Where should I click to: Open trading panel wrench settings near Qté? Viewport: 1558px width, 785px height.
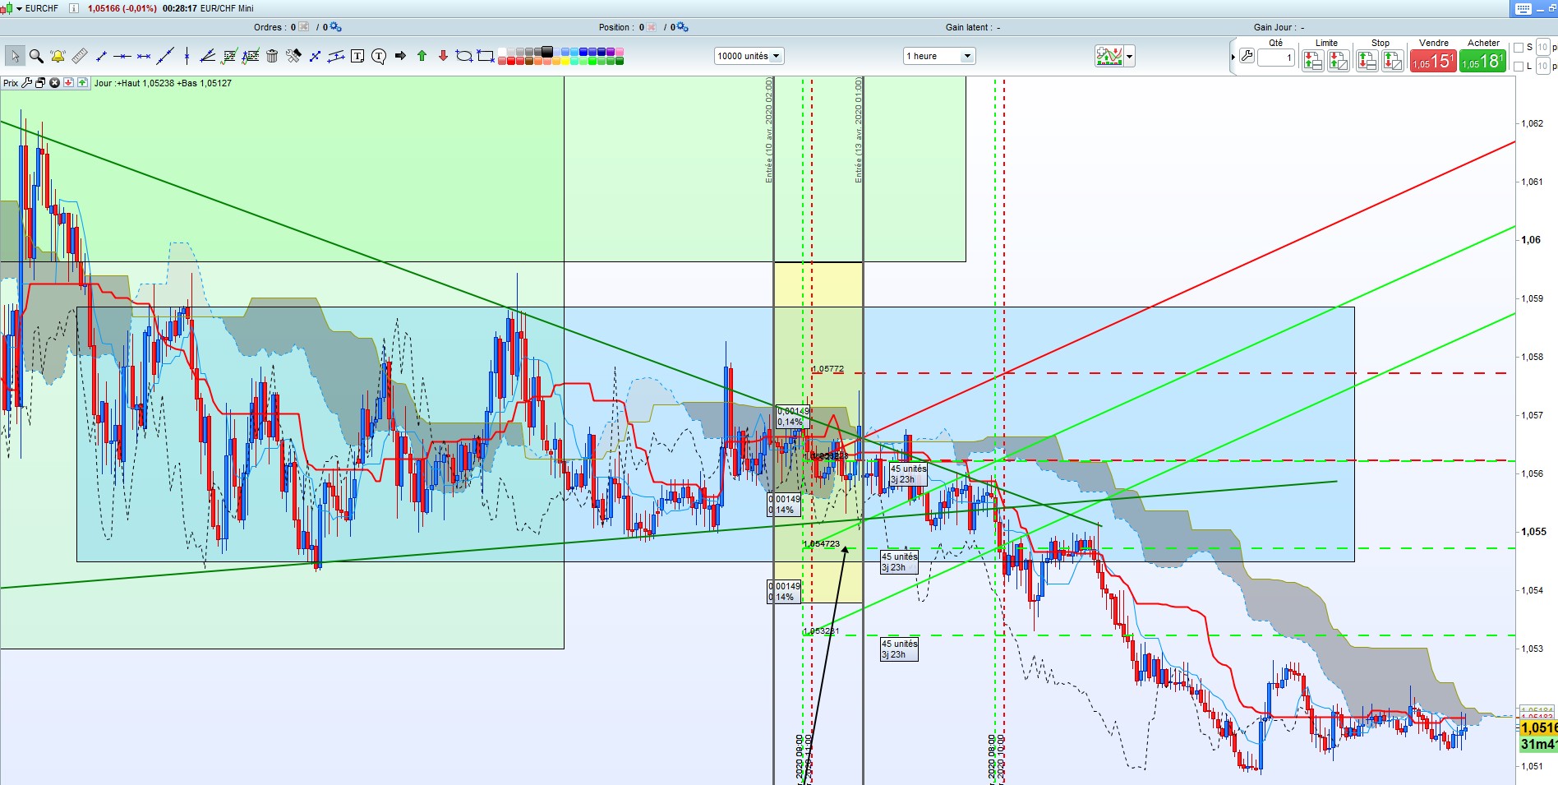coord(1247,58)
